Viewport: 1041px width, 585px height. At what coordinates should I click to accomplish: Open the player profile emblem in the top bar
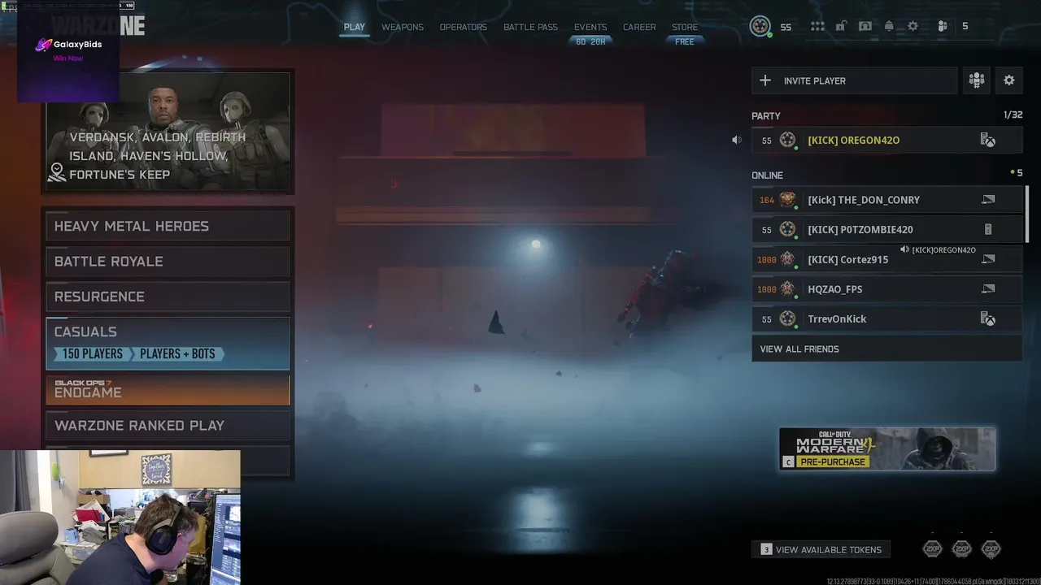coord(760,27)
